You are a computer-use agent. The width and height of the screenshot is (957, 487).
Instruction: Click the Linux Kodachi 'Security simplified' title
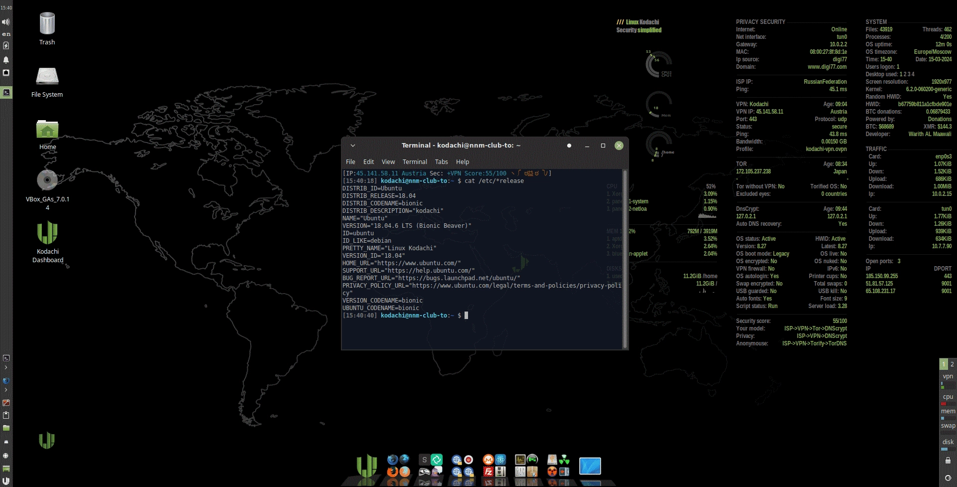[x=638, y=26]
